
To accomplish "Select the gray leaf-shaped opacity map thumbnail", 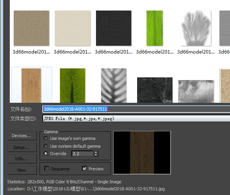I will 196,28.
